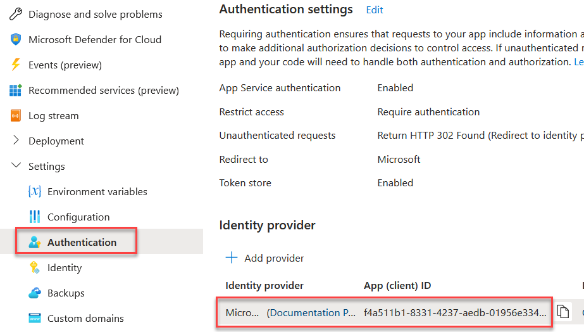
Task: Click the Backups cloud icon
Action: tap(35, 293)
